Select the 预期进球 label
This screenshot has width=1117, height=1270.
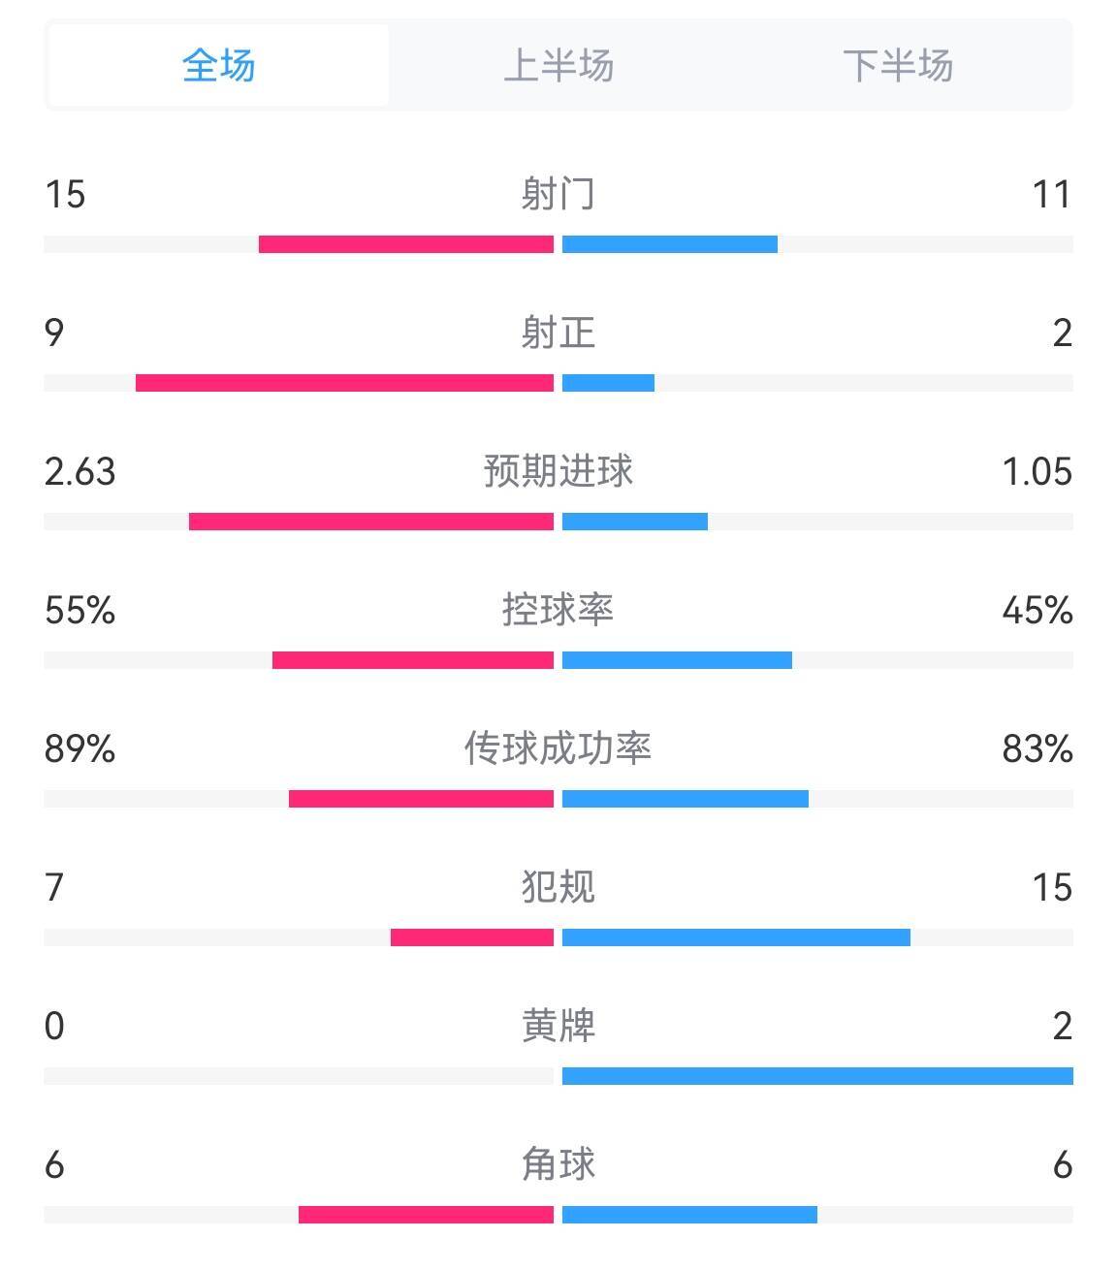558,471
